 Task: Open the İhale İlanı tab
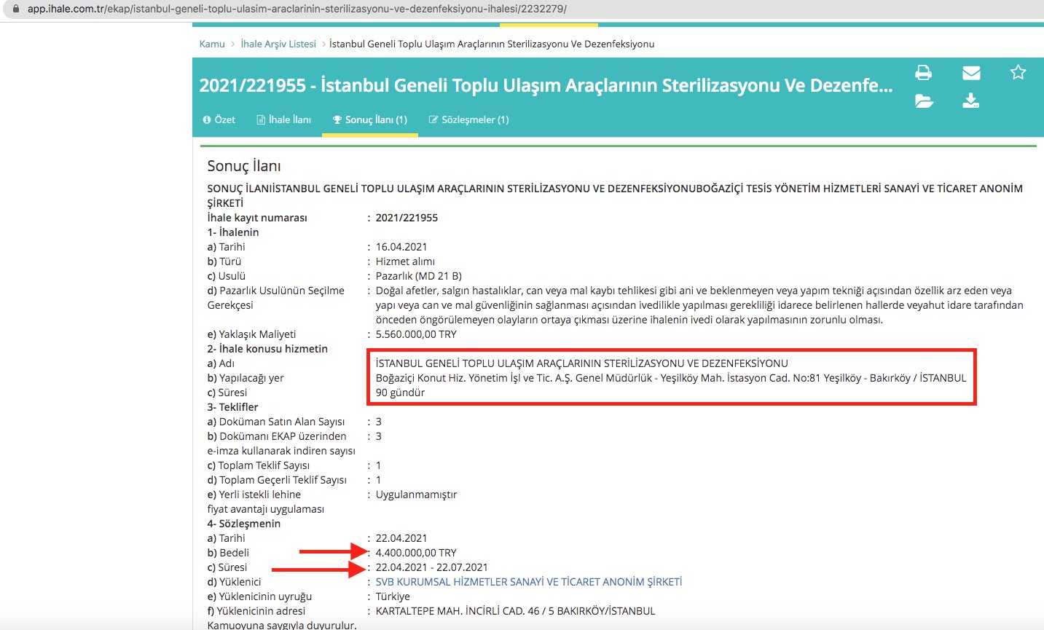click(x=283, y=119)
